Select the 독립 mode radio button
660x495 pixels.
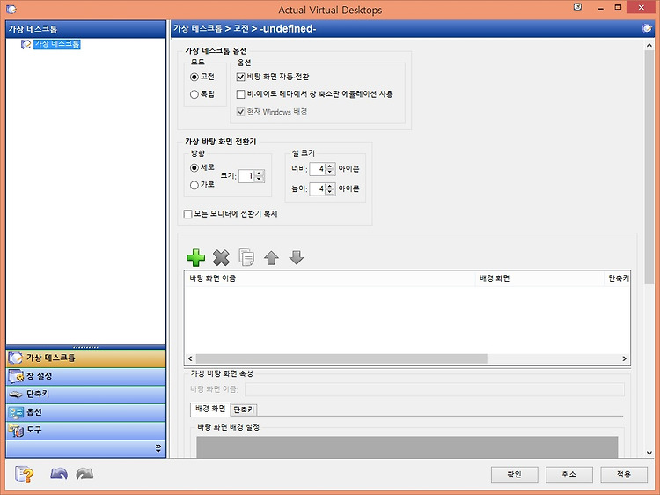(194, 94)
